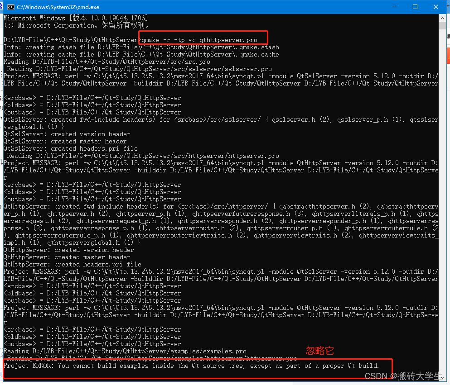
Task: Click the cmd.exe icon in the title bar
Action: tap(11, 7)
